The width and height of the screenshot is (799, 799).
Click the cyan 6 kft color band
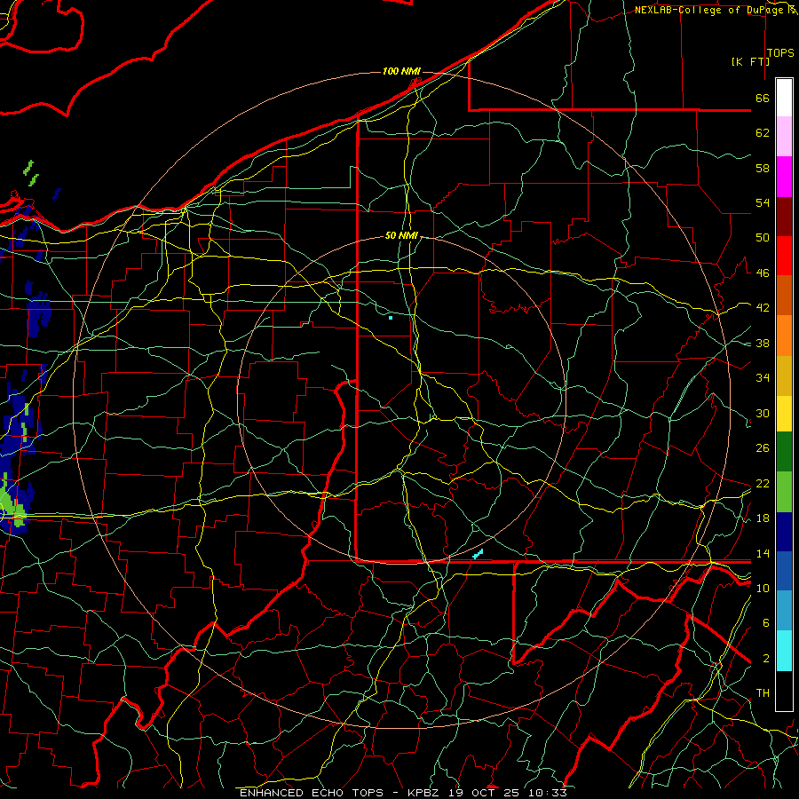[x=784, y=651]
